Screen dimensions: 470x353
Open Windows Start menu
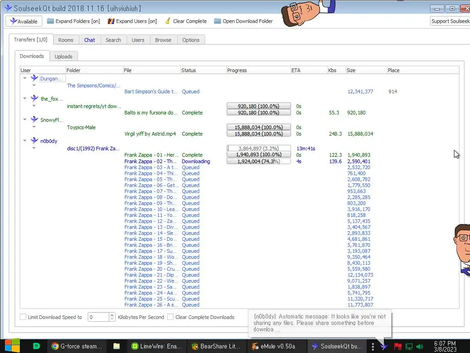coord(12,346)
